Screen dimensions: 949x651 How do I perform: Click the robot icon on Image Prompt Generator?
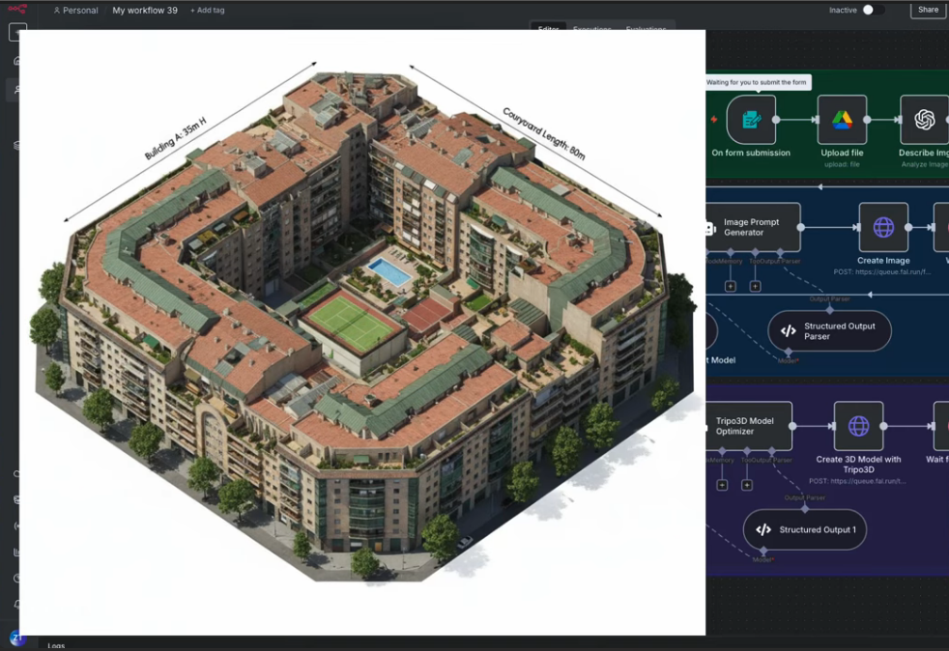710,228
